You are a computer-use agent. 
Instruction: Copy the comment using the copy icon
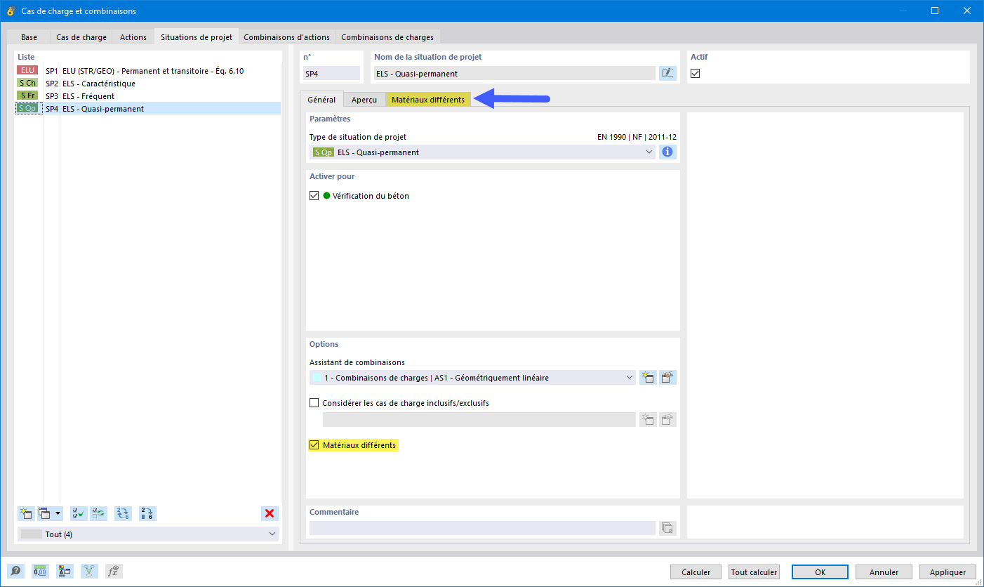(667, 527)
